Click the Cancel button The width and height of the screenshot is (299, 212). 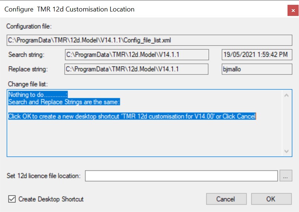coord(226,199)
